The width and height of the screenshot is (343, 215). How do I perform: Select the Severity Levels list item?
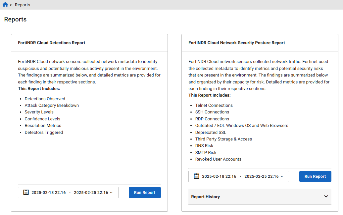click(39, 112)
